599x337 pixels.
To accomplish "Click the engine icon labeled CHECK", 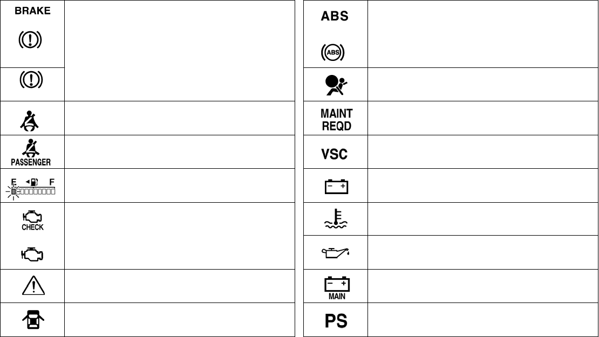I will 32,219.
